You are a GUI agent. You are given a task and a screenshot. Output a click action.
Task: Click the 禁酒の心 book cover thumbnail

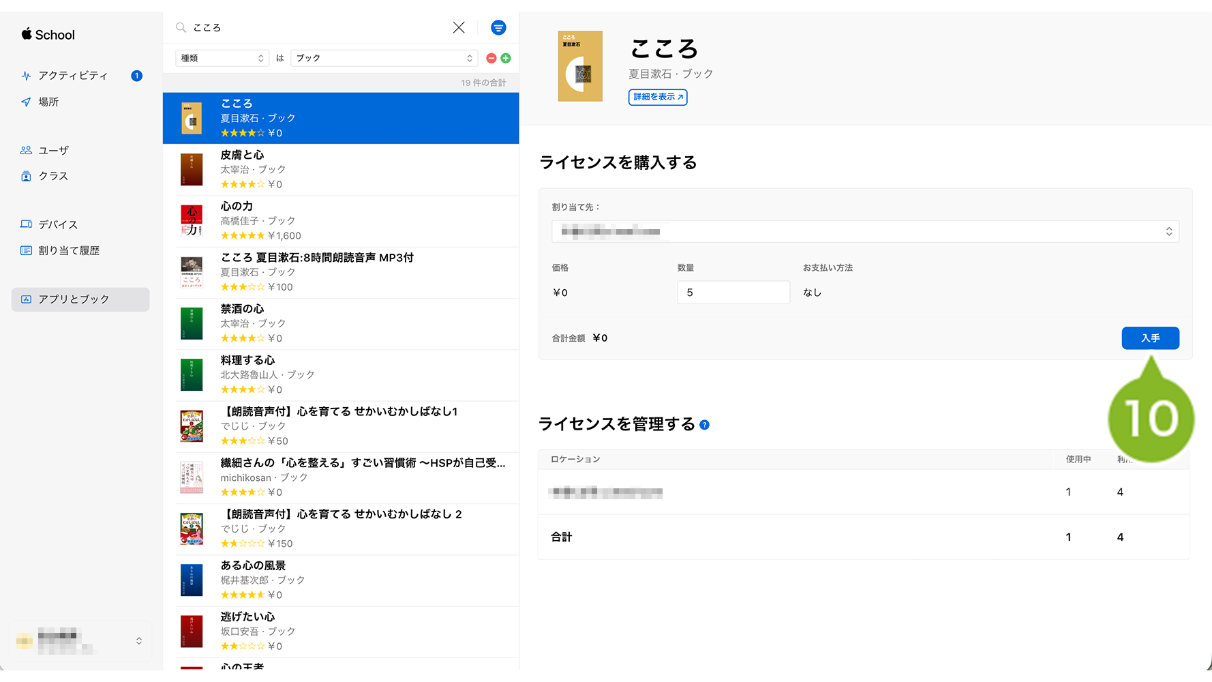coord(192,324)
